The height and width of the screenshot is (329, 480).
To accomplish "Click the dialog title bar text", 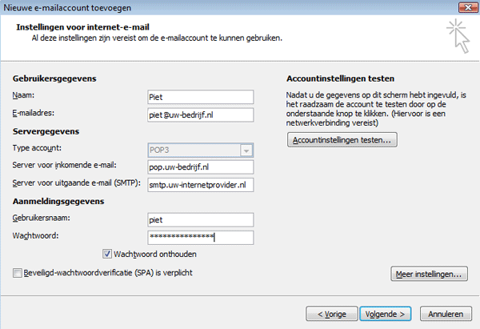I will (x=56, y=7).
